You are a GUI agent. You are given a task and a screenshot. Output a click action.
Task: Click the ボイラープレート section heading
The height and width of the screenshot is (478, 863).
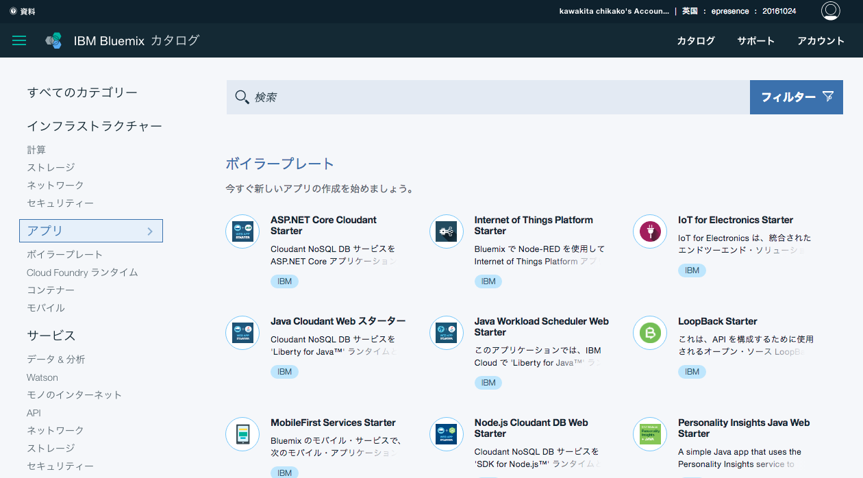(x=280, y=164)
